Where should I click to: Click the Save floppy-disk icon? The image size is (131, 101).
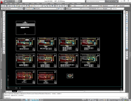pyautogui.click(x=7, y=6)
